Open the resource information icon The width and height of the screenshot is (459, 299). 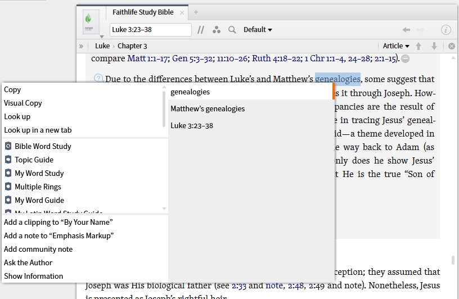446,30
